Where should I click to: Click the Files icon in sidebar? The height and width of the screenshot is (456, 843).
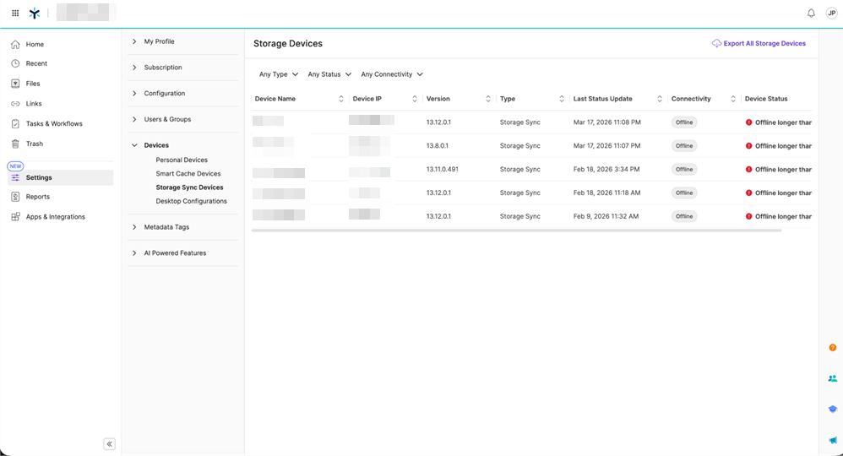click(x=15, y=84)
